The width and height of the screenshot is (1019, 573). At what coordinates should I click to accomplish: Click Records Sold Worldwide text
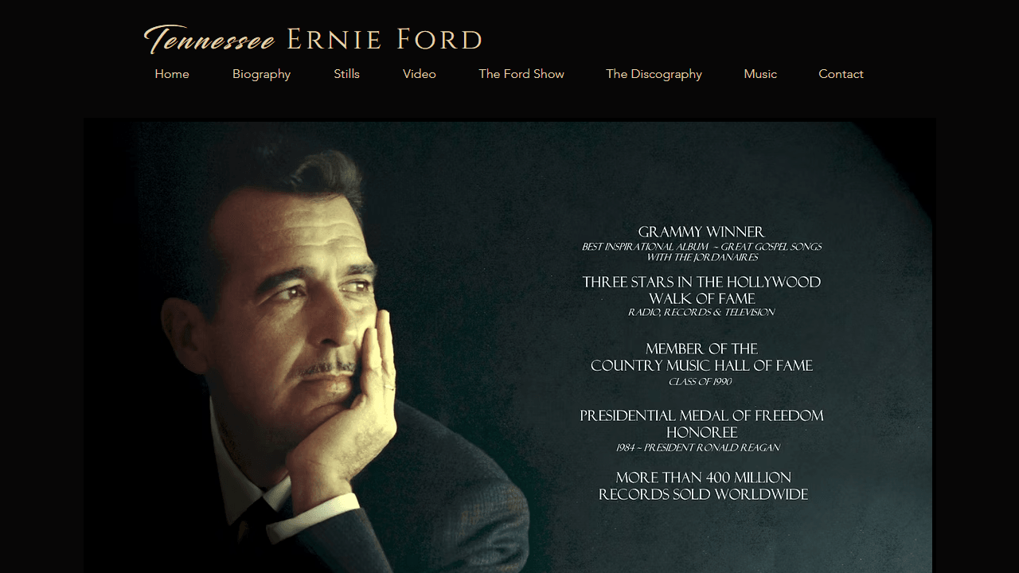click(x=704, y=495)
